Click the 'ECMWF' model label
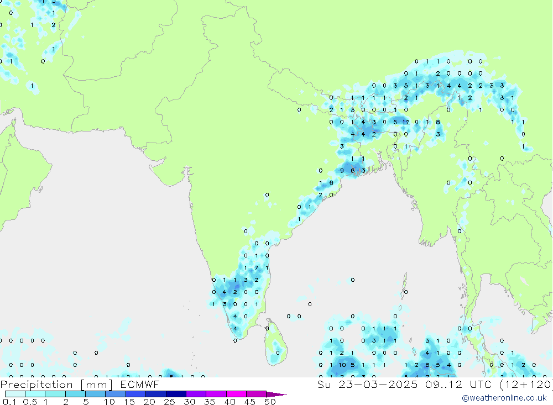This screenshot has width=553, height=405. [x=140, y=384]
